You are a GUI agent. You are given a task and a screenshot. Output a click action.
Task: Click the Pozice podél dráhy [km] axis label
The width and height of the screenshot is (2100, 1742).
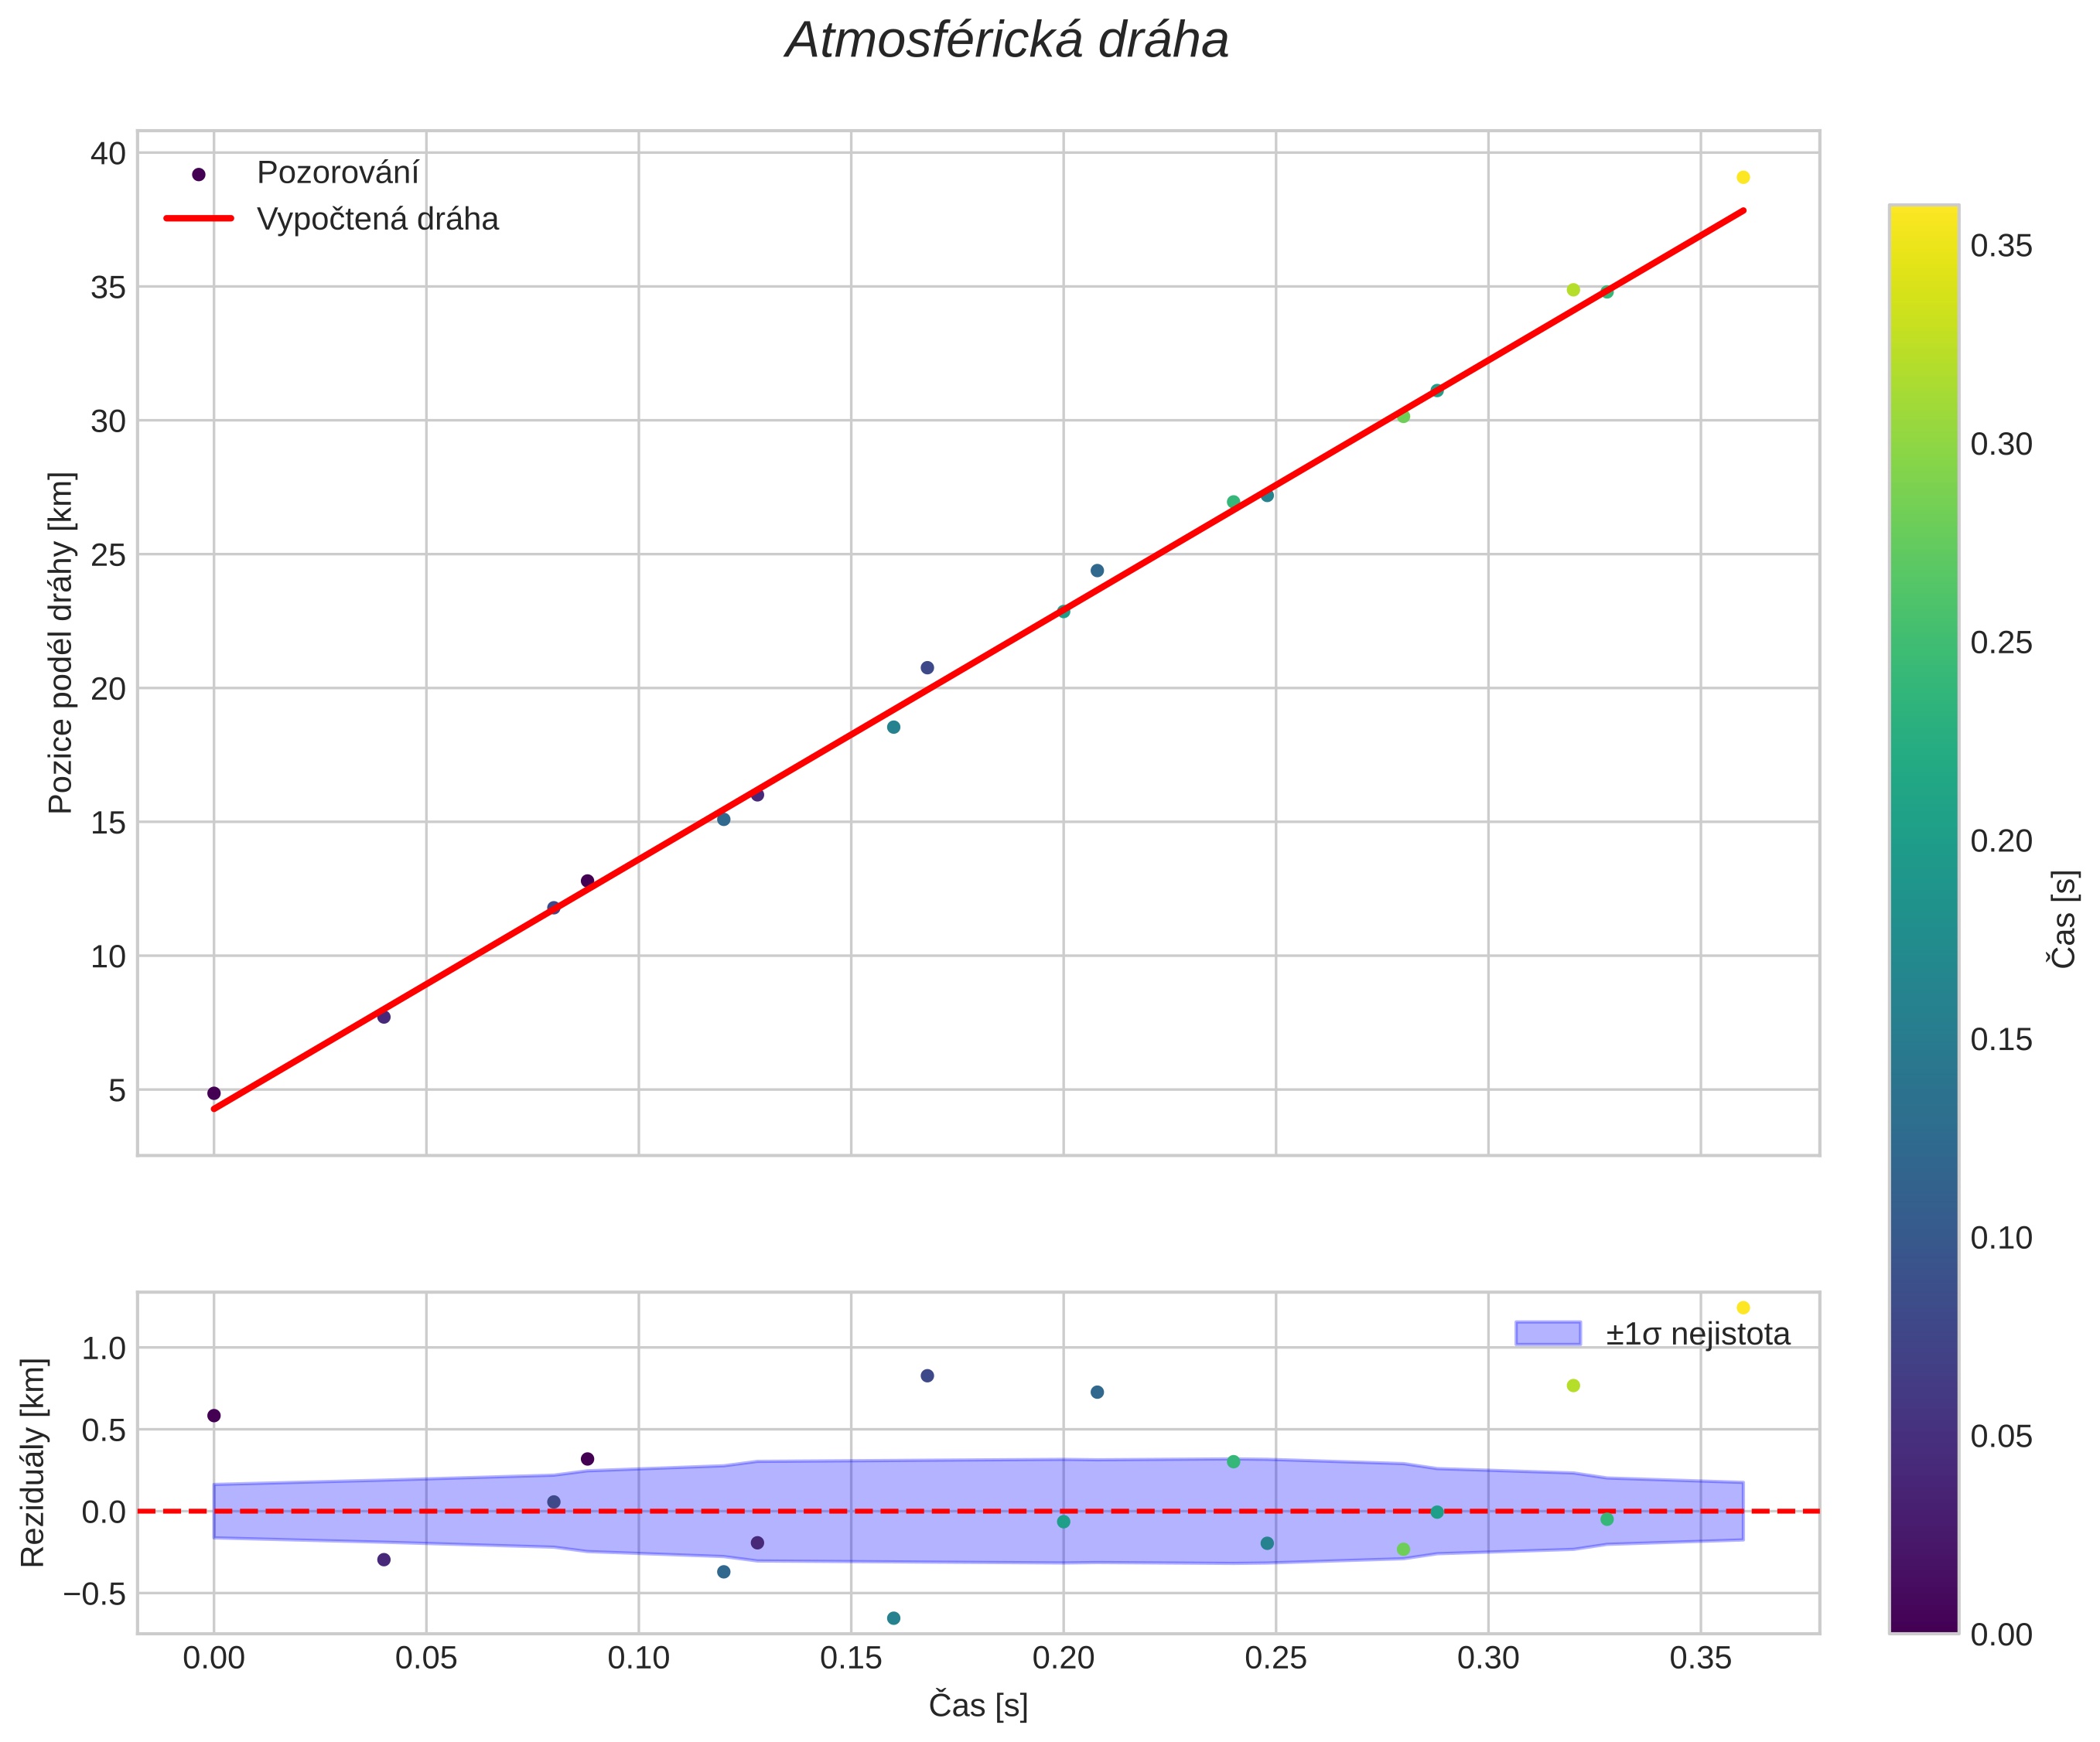(x=61, y=643)
